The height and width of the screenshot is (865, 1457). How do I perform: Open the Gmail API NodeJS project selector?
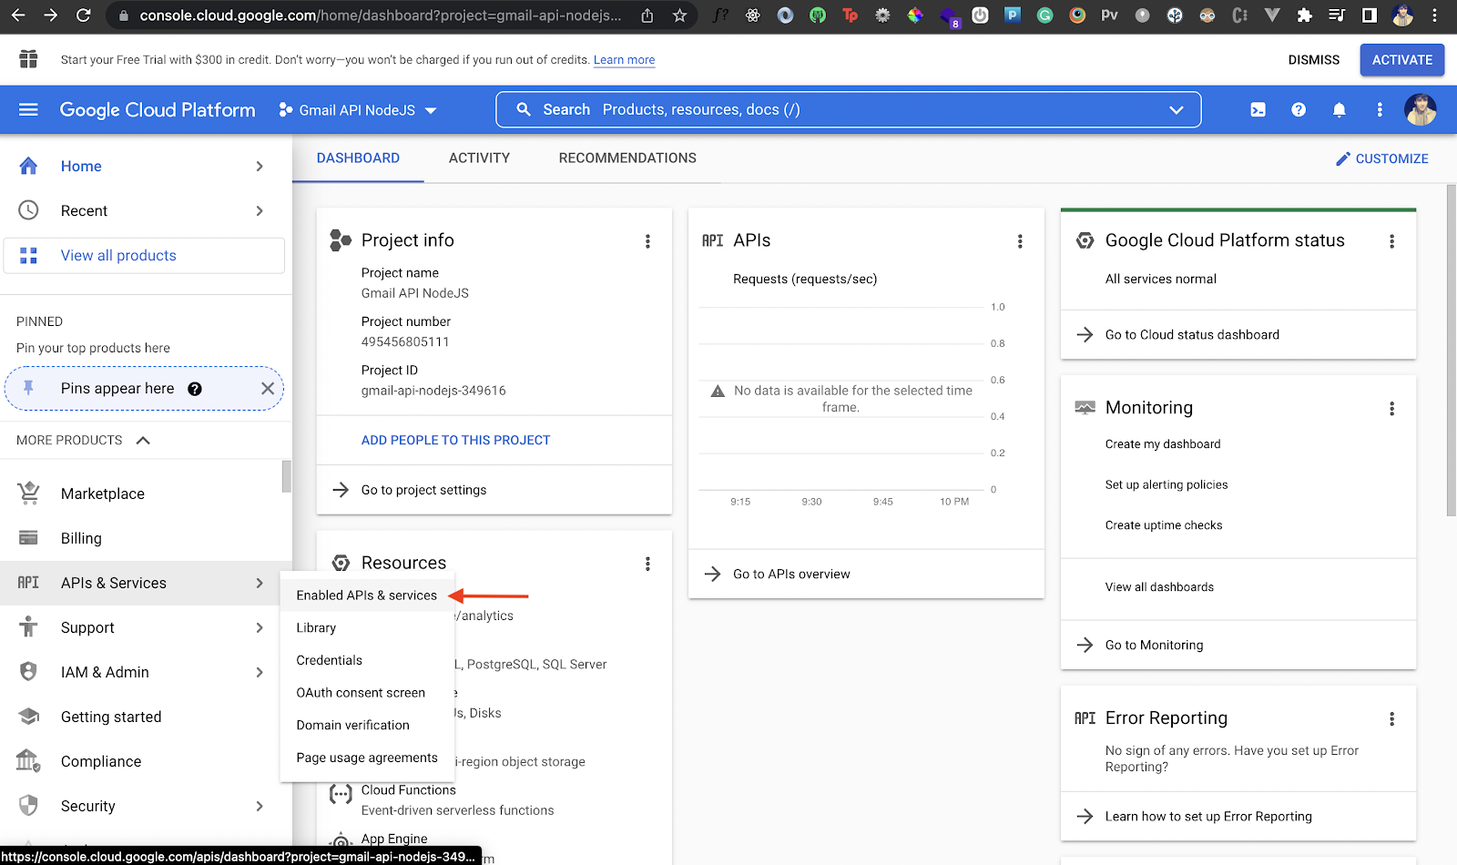click(x=358, y=110)
